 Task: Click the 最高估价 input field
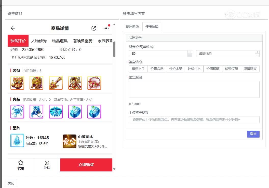point(226,53)
